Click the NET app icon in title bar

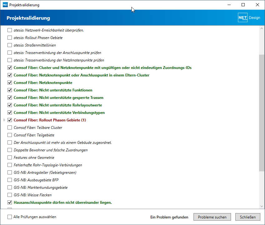[x=5, y=5]
